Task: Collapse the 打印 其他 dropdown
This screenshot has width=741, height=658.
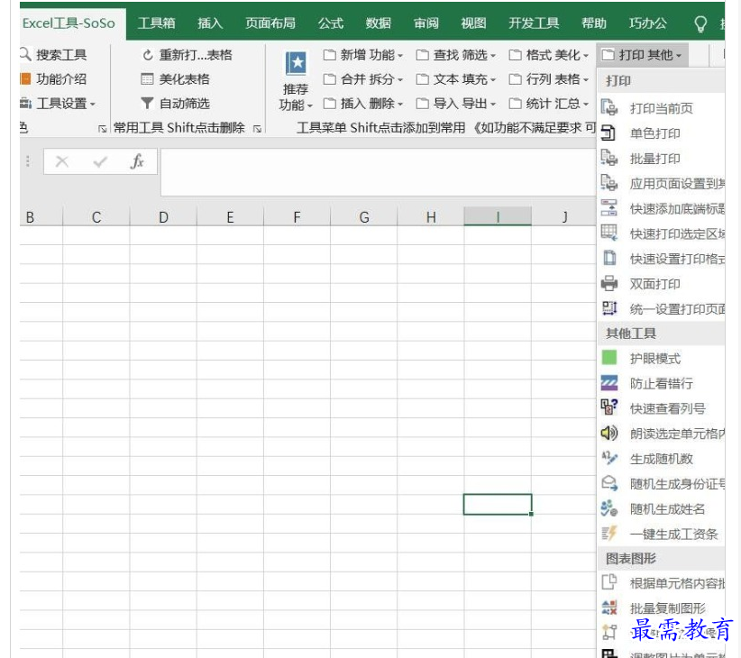Action: pyautogui.click(x=642, y=55)
